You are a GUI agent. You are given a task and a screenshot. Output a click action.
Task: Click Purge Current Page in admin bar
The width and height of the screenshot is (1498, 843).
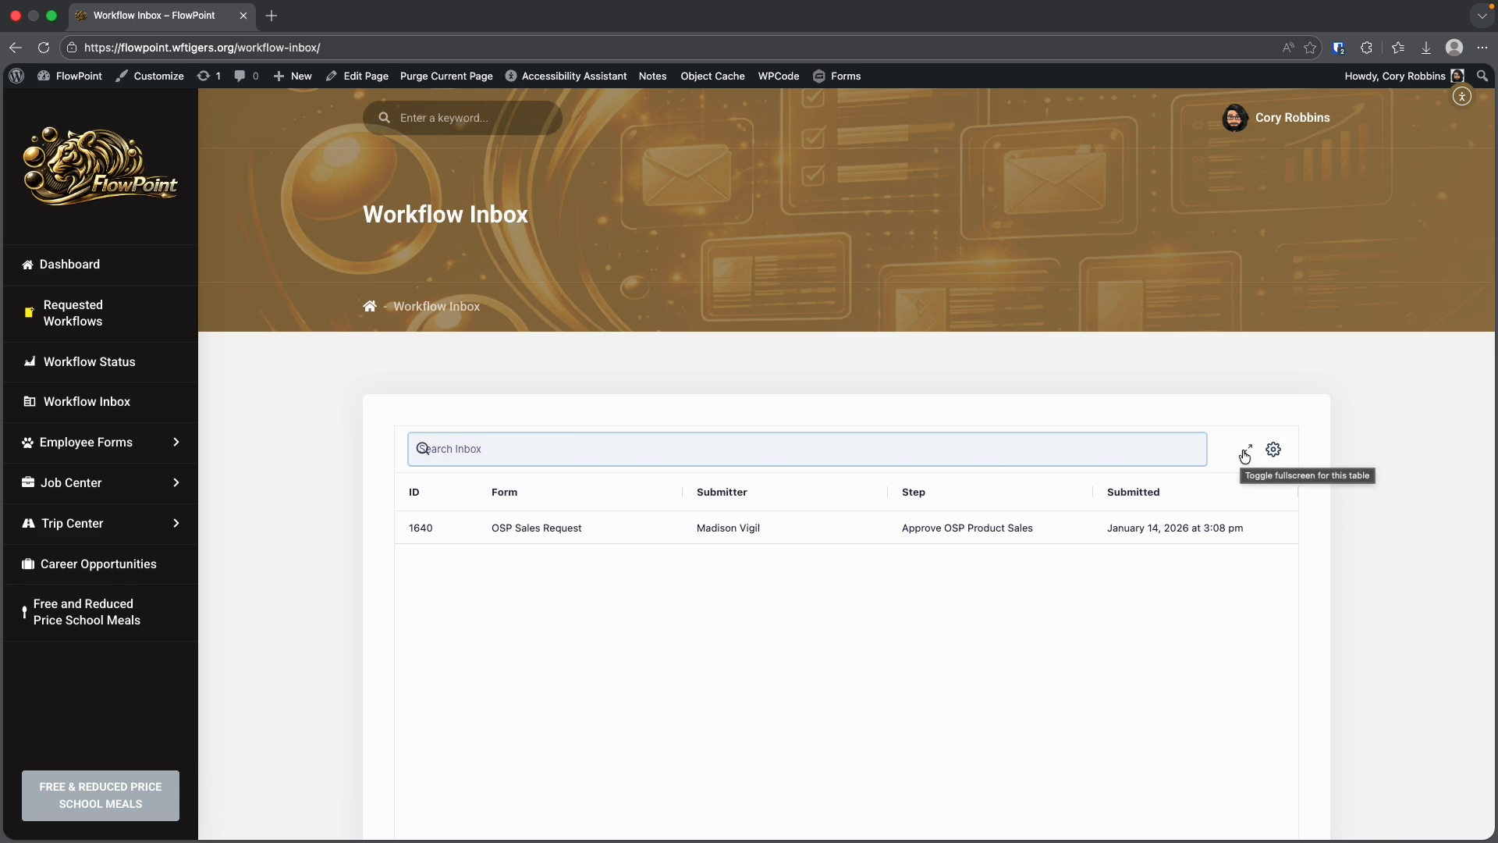coord(446,76)
